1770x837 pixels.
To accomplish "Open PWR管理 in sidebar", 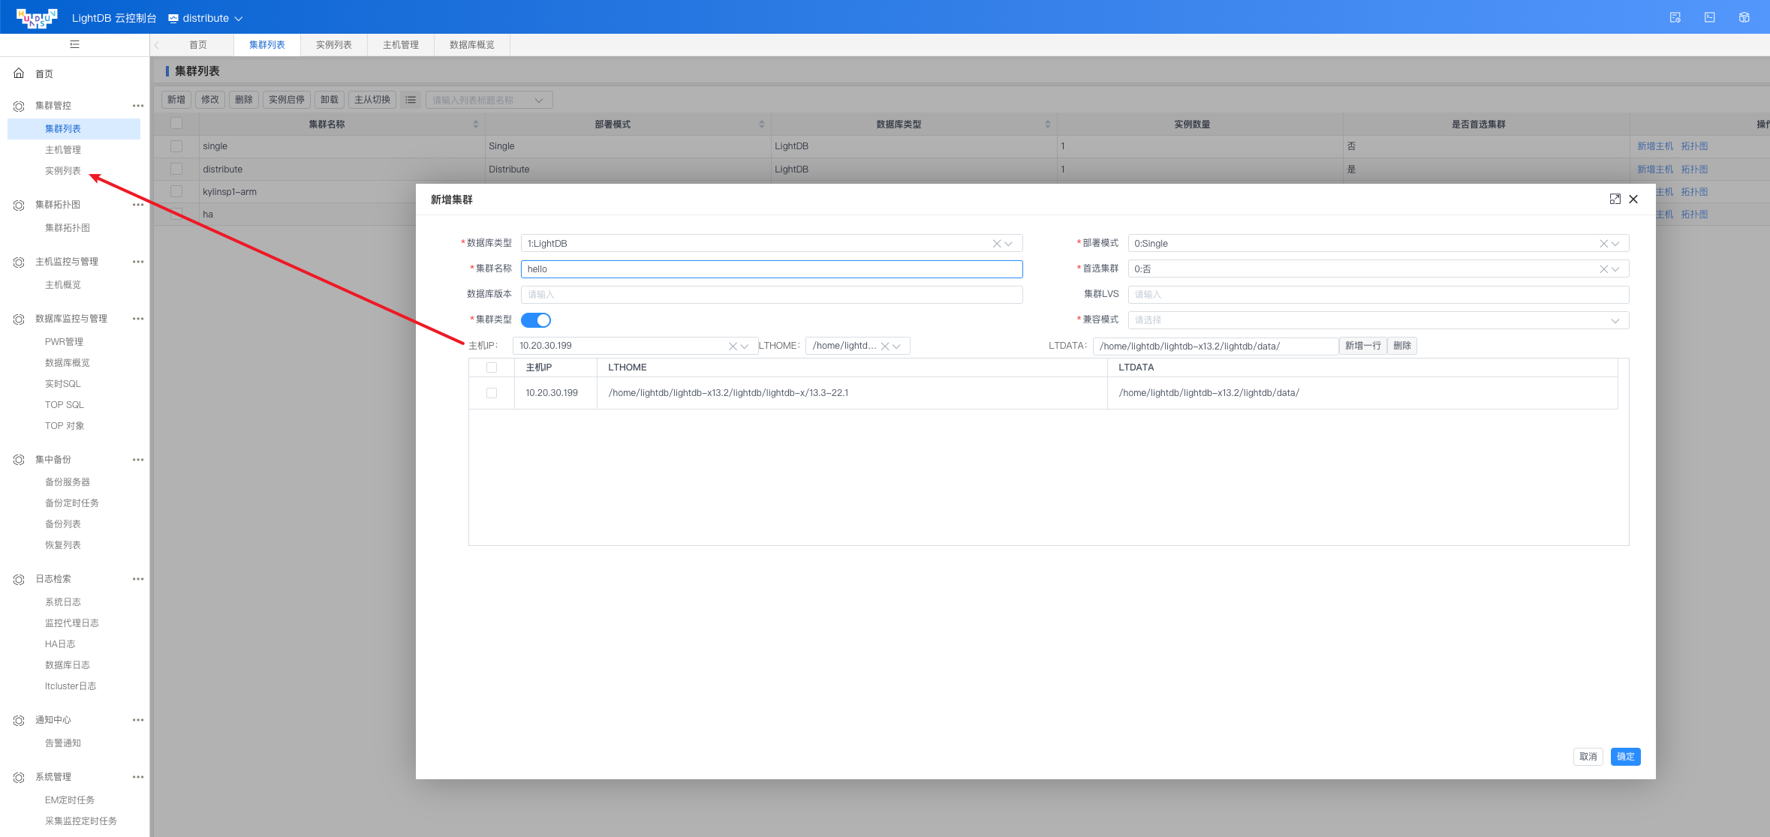I will tap(64, 342).
